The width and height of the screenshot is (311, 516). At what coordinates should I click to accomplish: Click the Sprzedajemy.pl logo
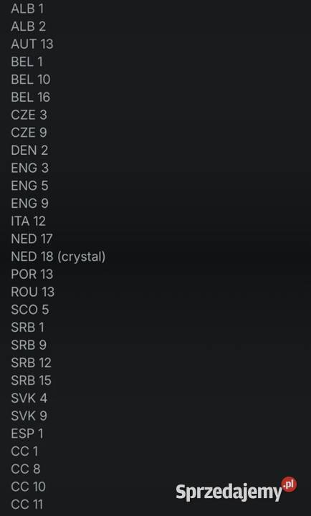pos(236,489)
